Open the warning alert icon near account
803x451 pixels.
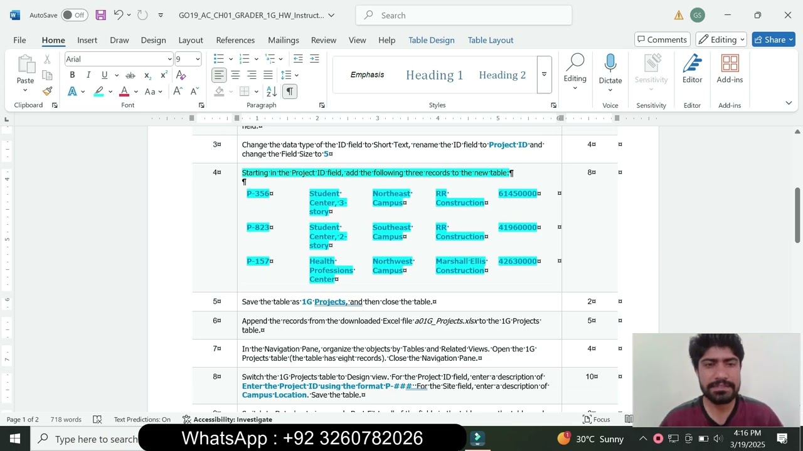tap(679, 15)
